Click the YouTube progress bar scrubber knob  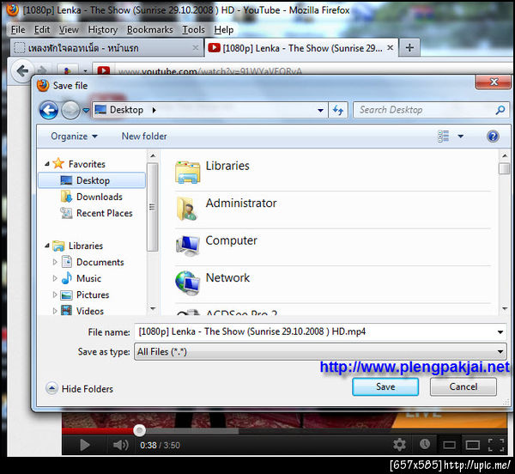[140, 430]
